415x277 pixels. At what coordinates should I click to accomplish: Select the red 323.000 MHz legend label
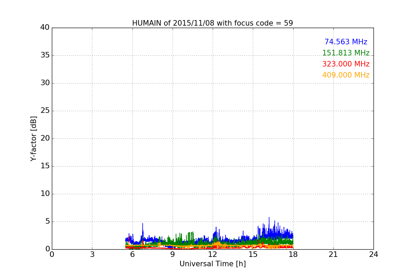coord(346,64)
